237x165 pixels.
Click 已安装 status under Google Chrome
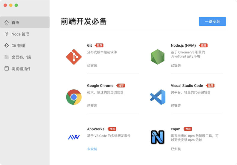click(x=92, y=106)
